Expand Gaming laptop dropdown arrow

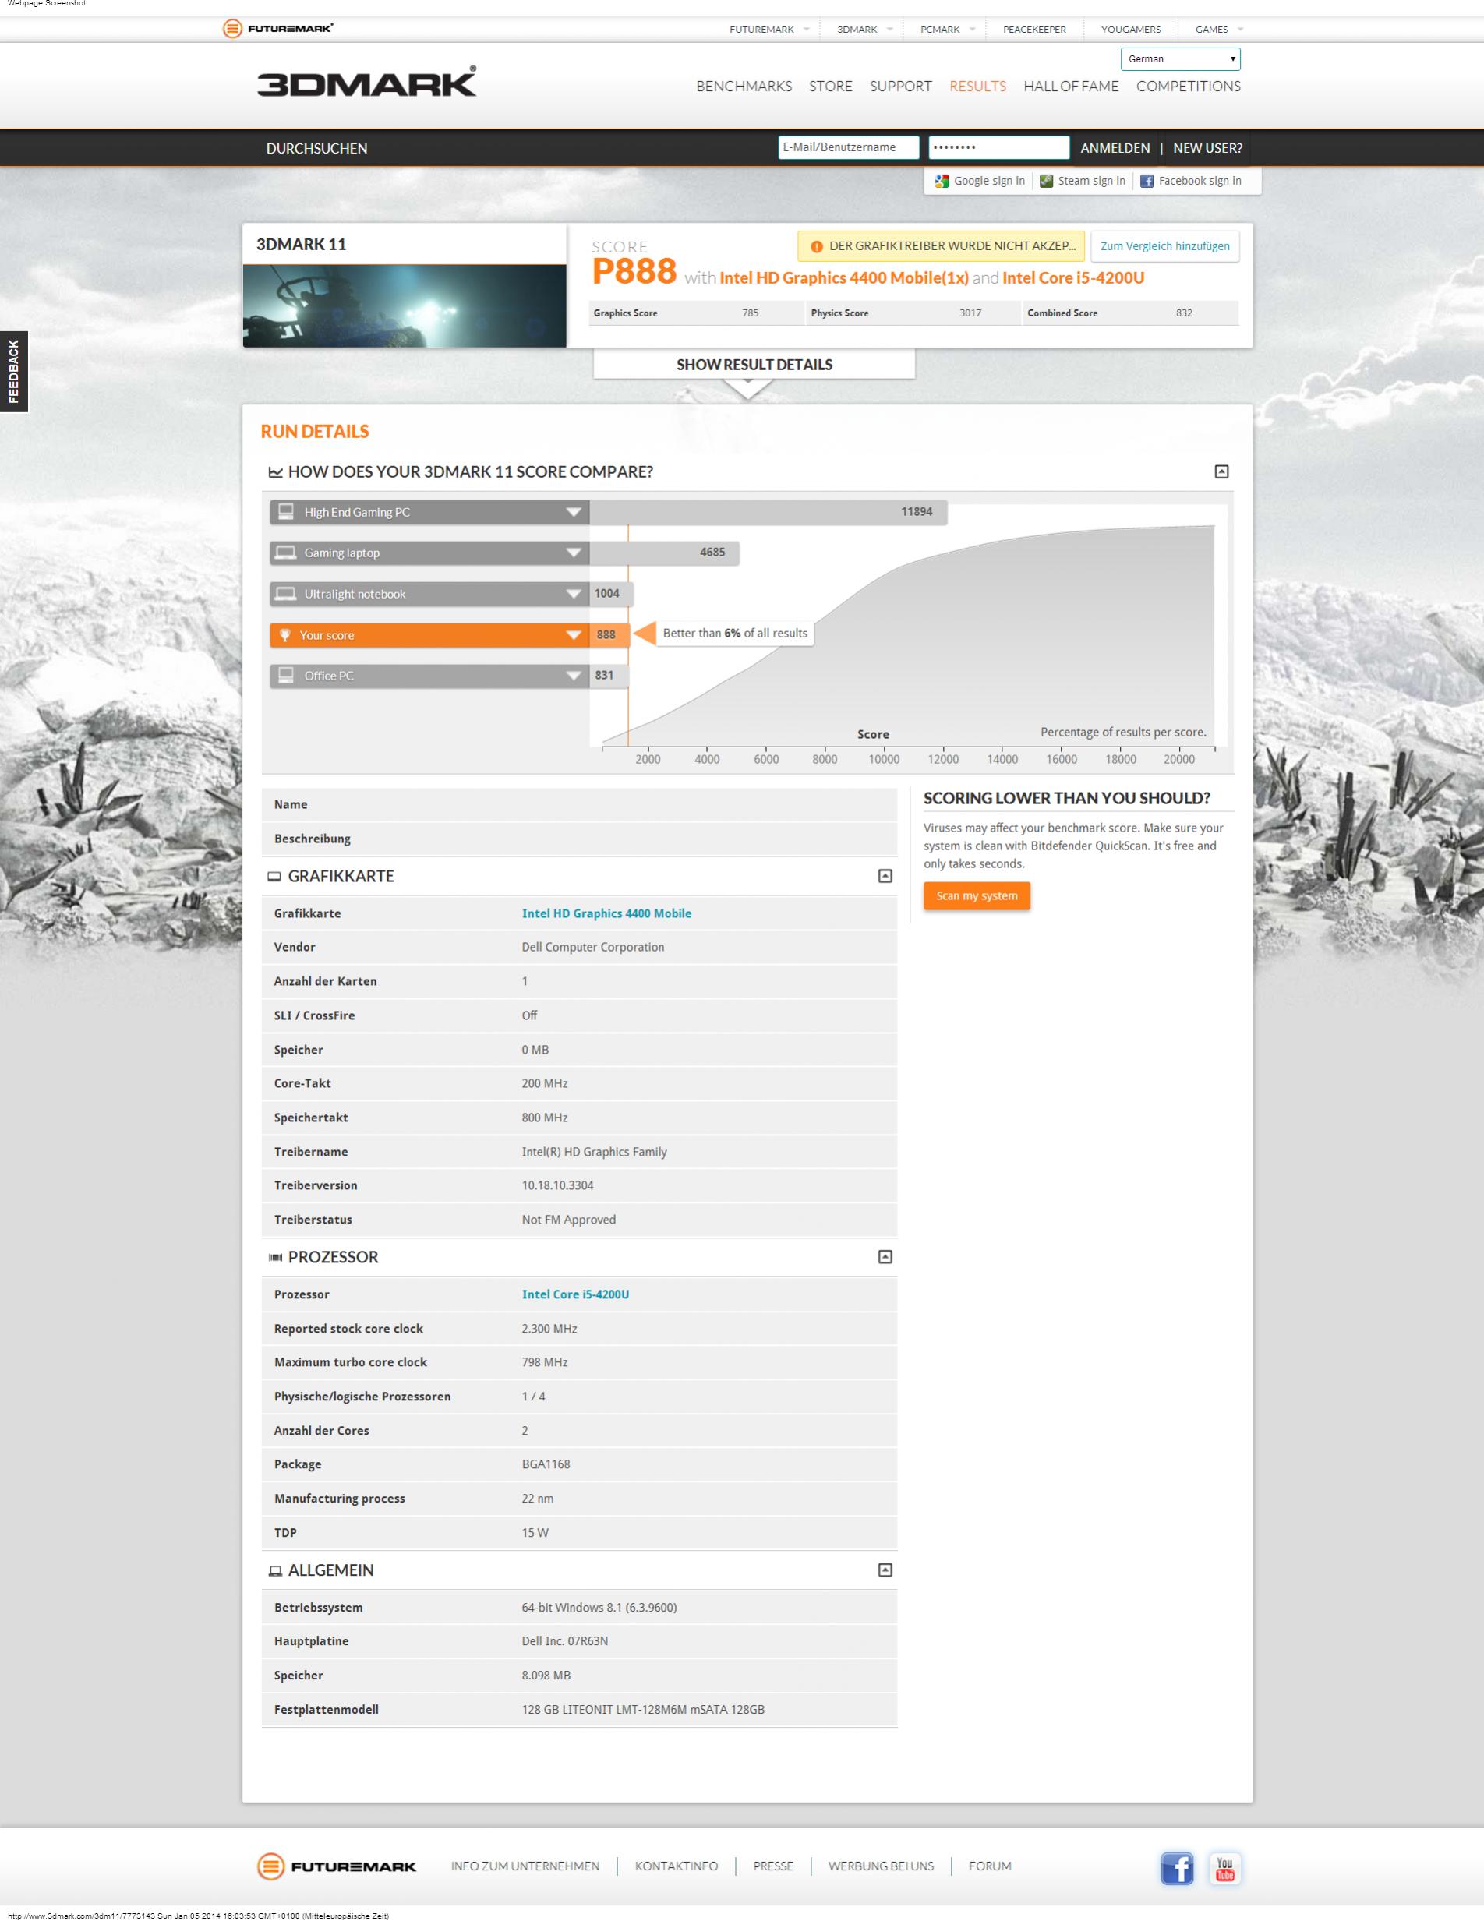[574, 553]
